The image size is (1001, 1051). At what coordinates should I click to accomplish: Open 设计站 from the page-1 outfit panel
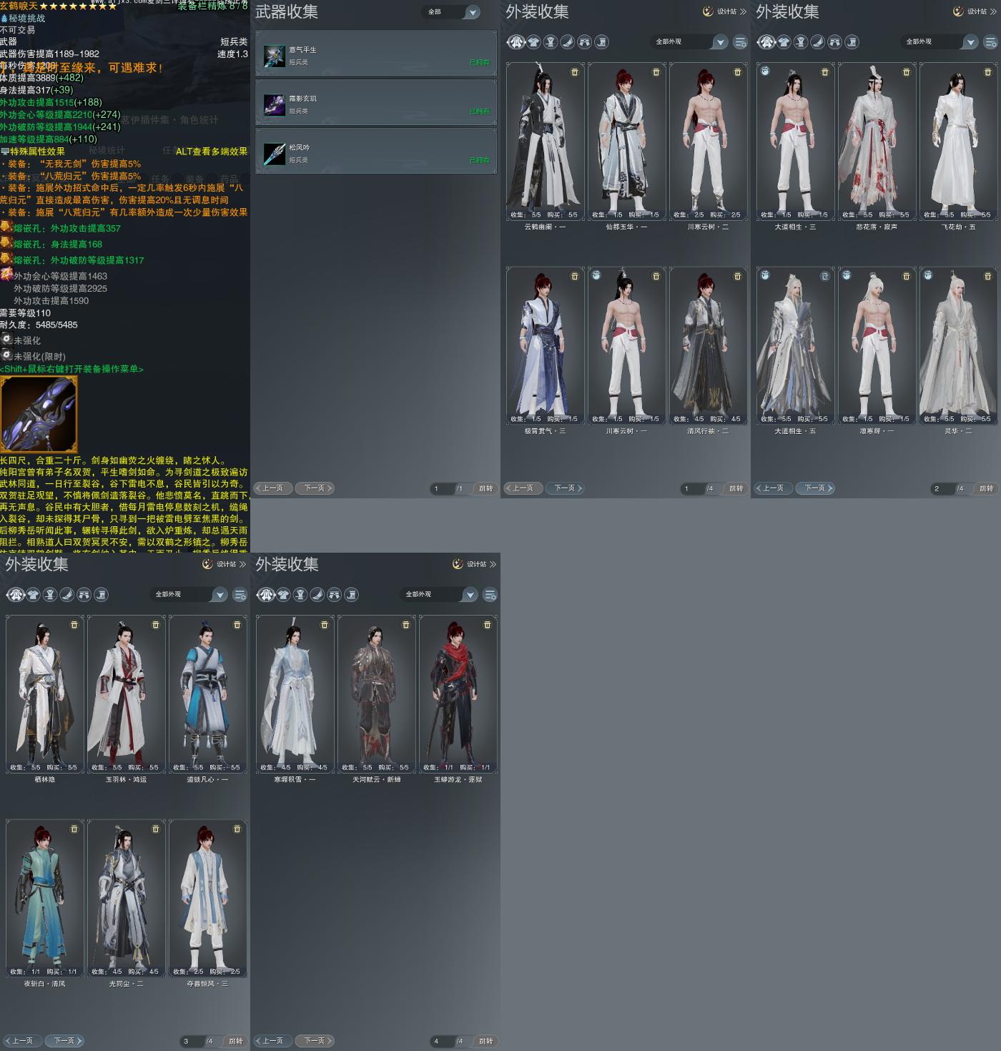(724, 11)
